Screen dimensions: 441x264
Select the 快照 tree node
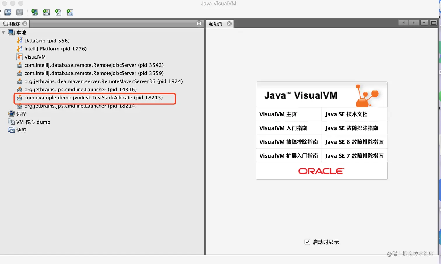[21, 130]
